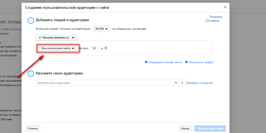Clear the audience name with the X icon
Image resolution: width=266 pixels, height=133 pixels.
(x=182, y=83)
